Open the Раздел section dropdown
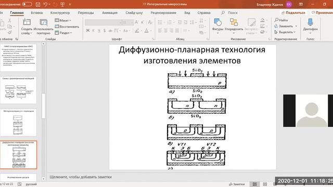Viewport: 333px width, 187px height. 63,33
